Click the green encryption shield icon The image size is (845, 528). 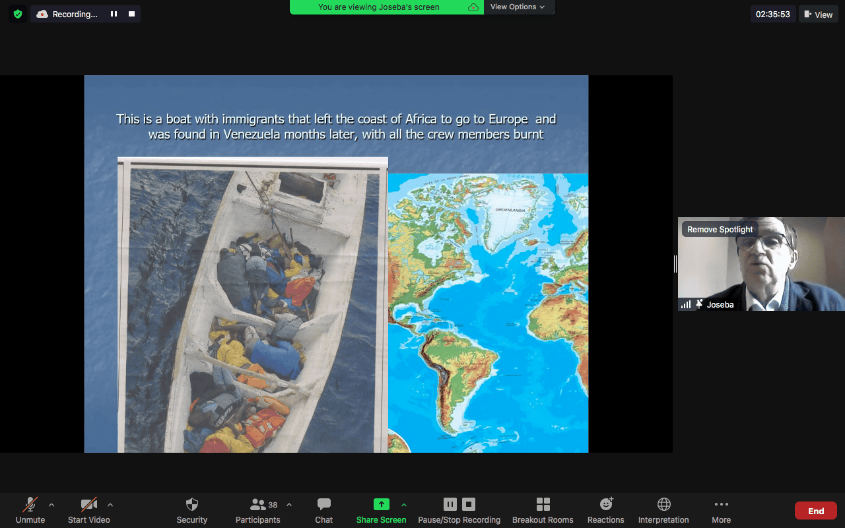tap(18, 14)
